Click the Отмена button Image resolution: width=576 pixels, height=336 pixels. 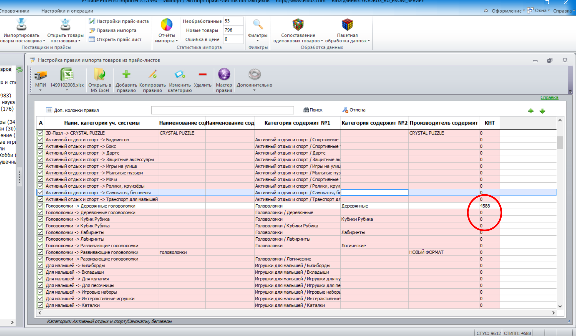[x=354, y=110]
